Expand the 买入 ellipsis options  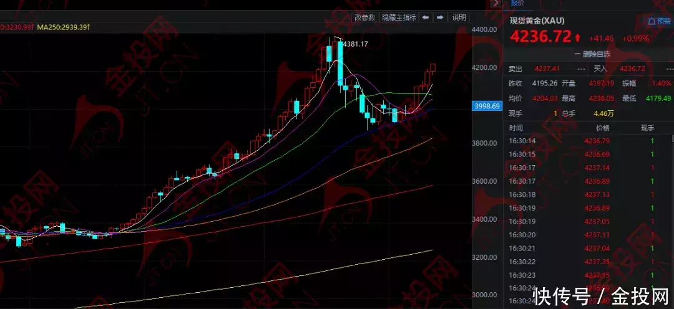tap(667, 69)
